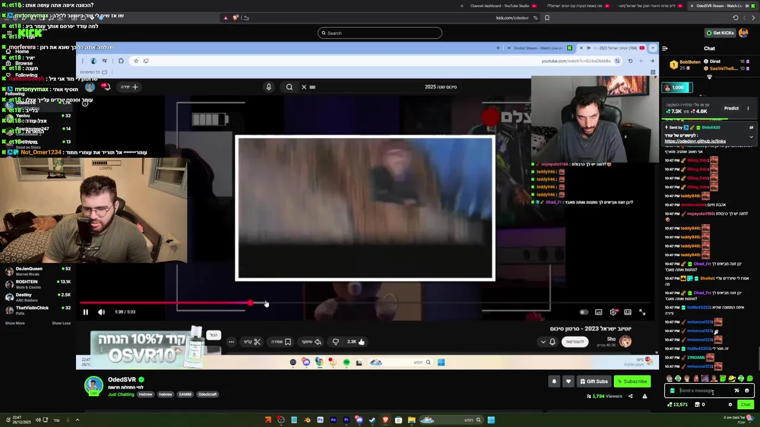Screen dimensions: 760x427
Task: Click Show Less in sidebar
Action: (x=61, y=323)
